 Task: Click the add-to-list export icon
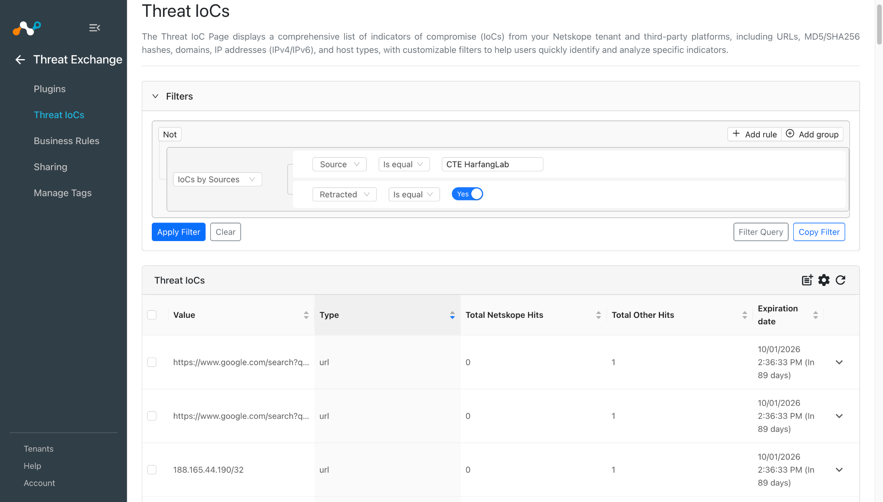[x=807, y=280]
